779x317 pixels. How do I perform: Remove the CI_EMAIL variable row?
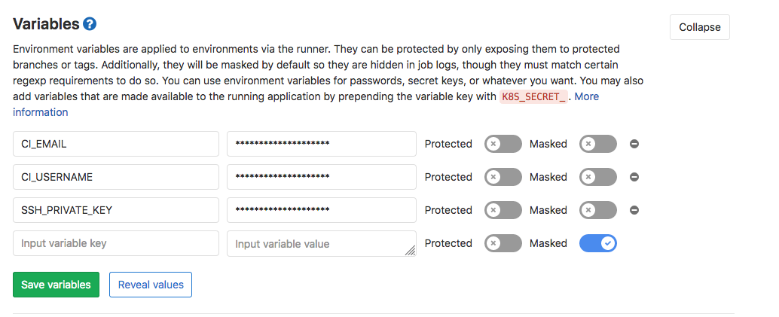[x=634, y=144]
